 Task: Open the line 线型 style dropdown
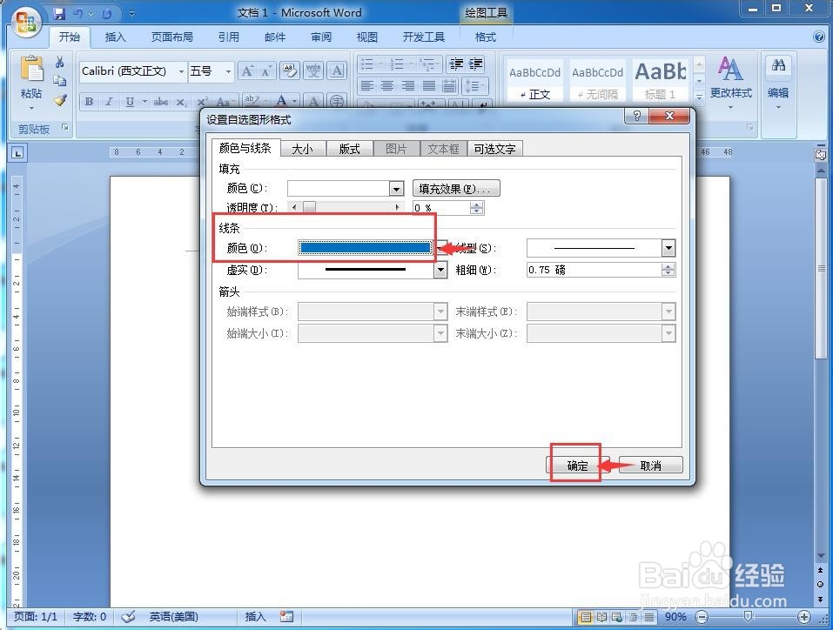click(x=668, y=247)
